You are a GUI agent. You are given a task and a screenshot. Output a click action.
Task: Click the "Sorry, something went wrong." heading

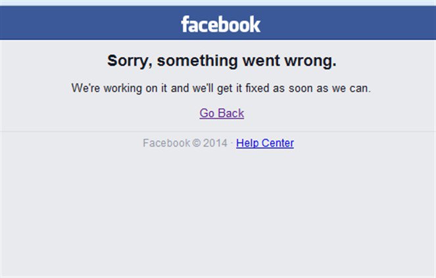click(222, 61)
